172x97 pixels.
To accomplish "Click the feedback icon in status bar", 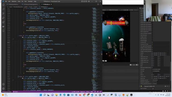I will 98,92.
